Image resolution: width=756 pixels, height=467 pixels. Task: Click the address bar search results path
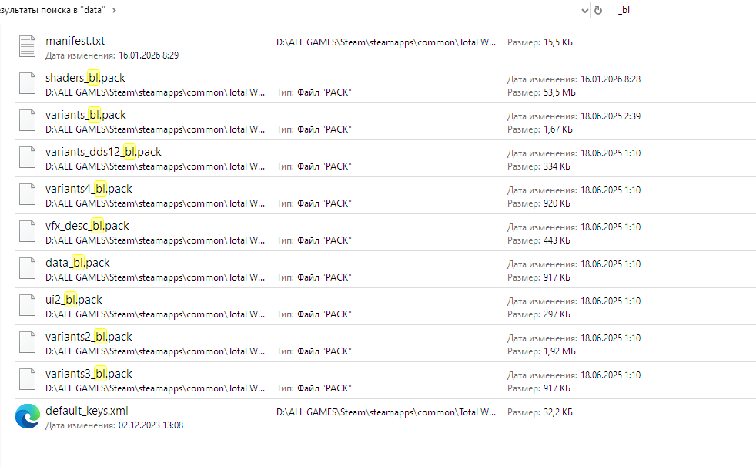point(52,10)
